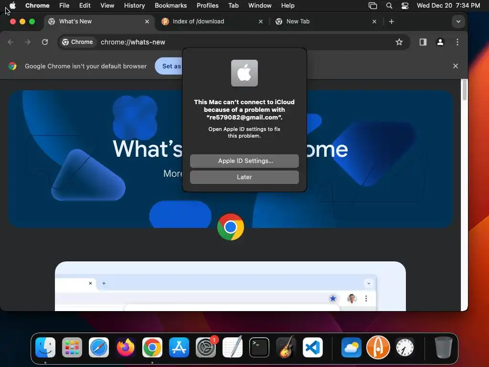489x367 pixels.
Task: Open a new tab with the plus button
Action: click(x=392, y=22)
